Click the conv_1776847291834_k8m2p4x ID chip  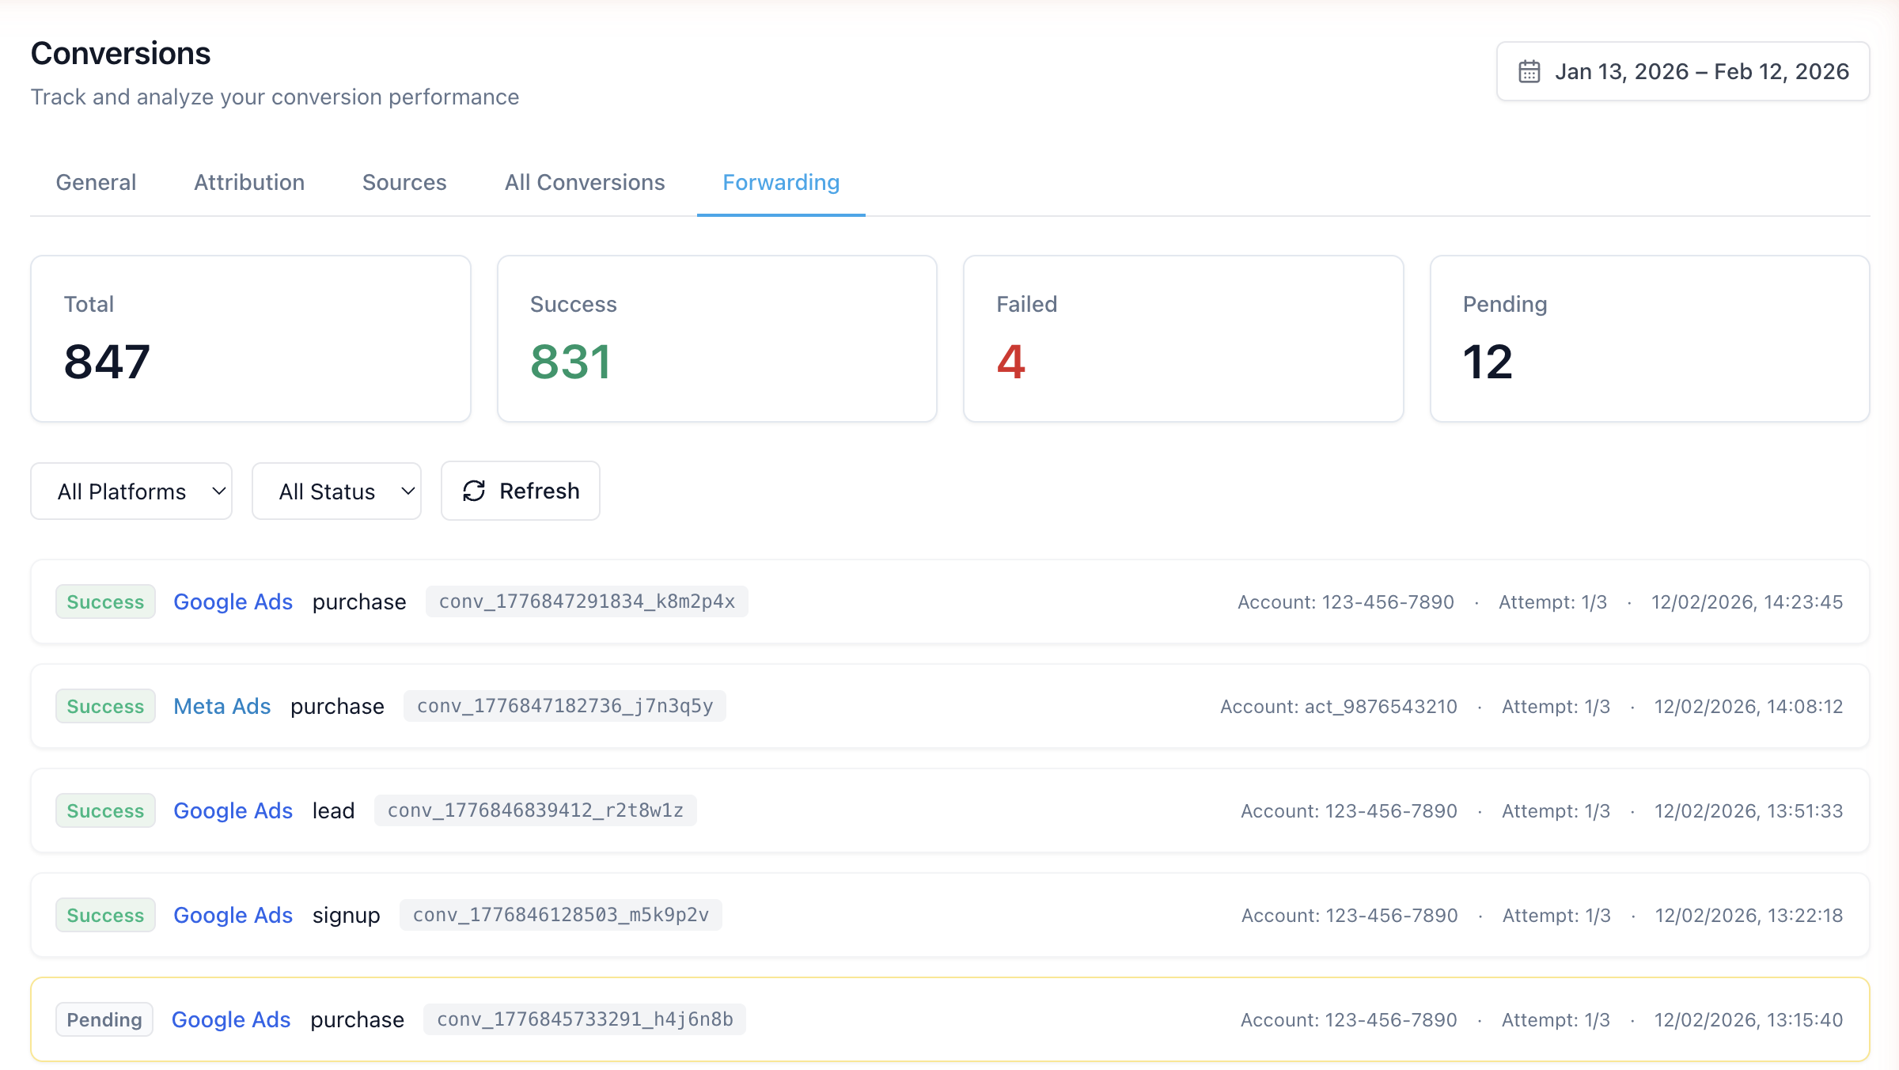tap(586, 601)
